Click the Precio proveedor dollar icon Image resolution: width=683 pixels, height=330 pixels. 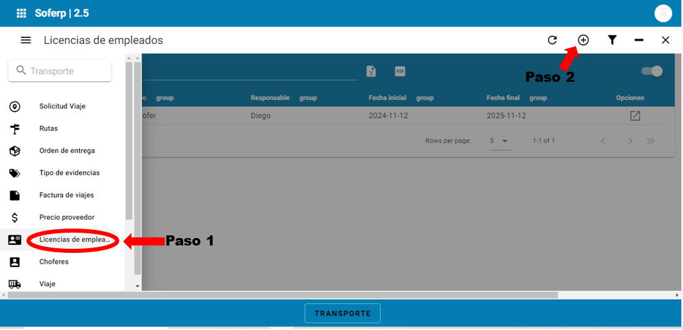coord(15,217)
